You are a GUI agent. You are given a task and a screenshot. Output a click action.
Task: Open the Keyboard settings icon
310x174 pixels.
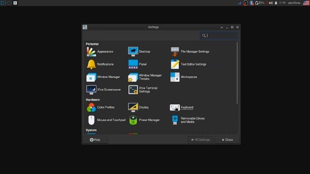[x=175, y=107]
